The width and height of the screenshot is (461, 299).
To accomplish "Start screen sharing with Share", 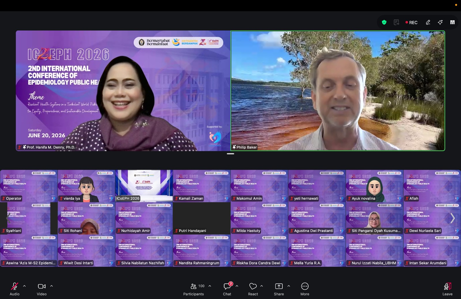I will 279,289.
